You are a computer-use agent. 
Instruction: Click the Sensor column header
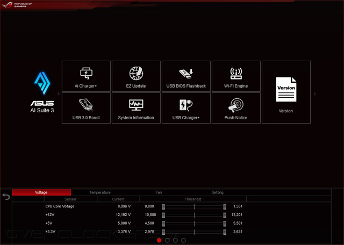tap(70, 199)
